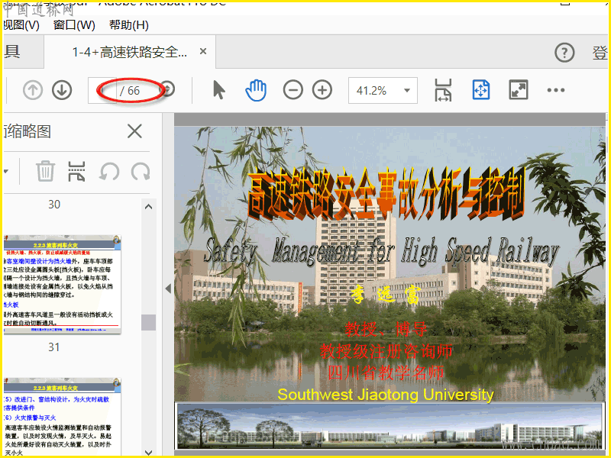Open more tools ellipsis menu
This screenshot has width=611, height=458.
tap(556, 90)
